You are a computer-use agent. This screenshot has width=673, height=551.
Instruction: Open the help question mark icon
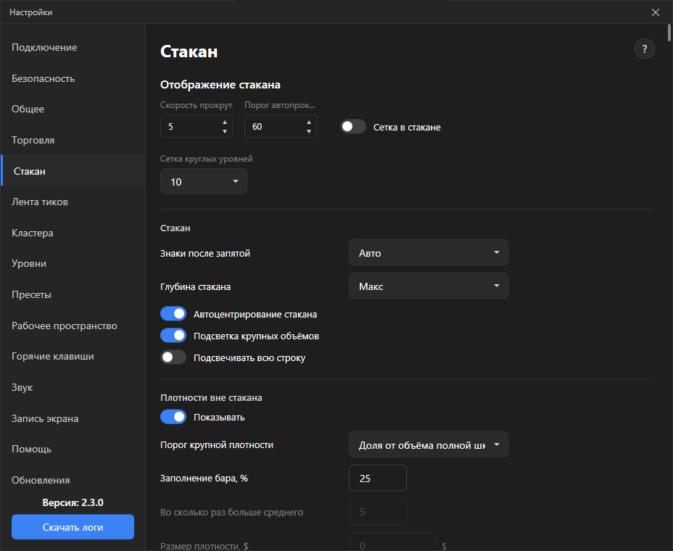tap(644, 49)
